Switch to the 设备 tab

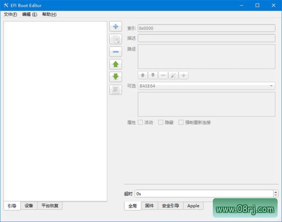29,206
